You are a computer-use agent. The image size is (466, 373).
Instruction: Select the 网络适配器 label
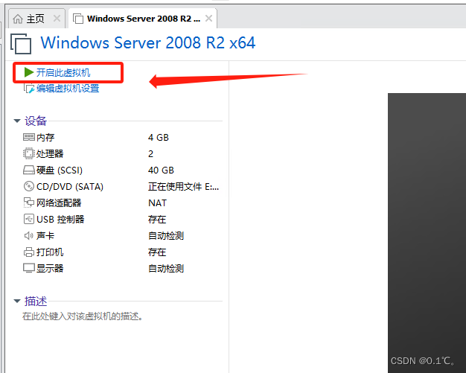(x=59, y=203)
